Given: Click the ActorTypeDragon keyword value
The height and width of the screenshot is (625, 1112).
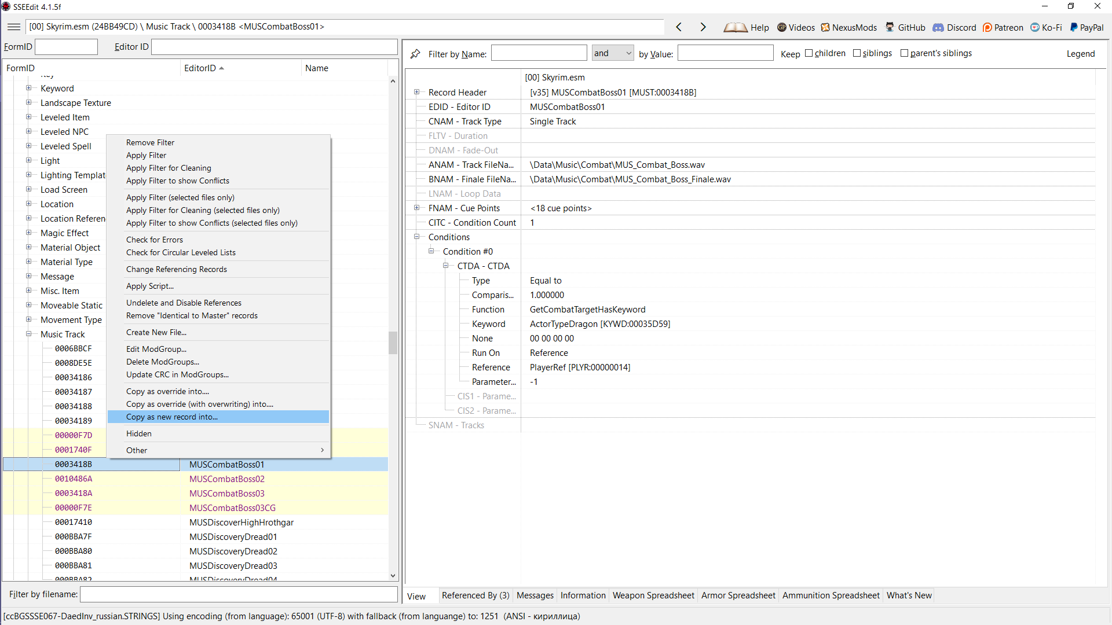Looking at the screenshot, I should point(600,324).
